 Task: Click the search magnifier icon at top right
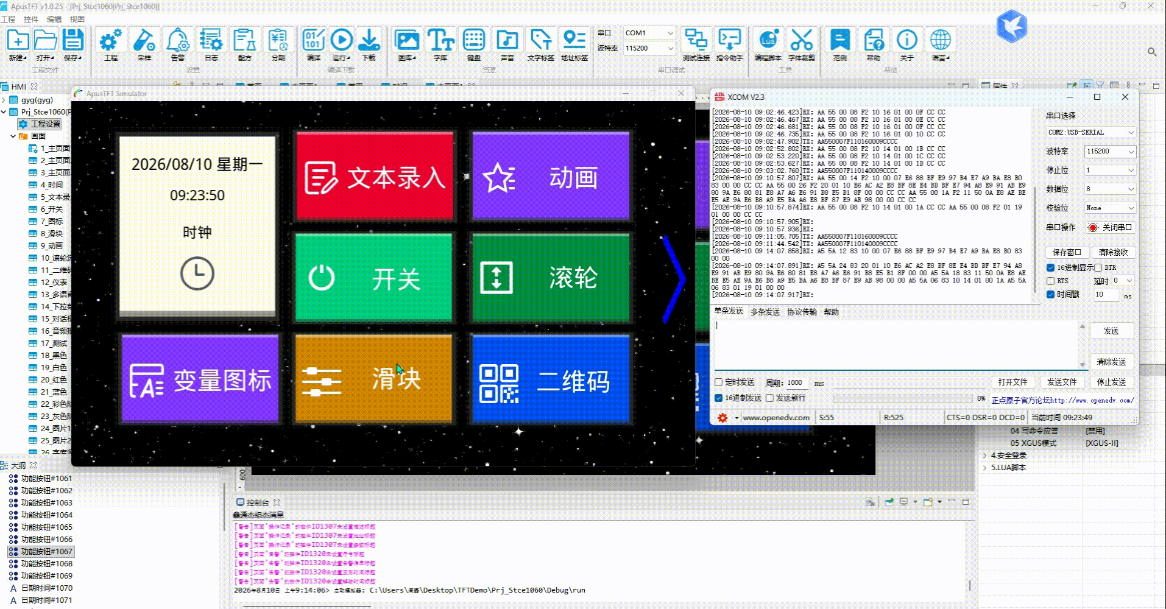(1152, 52)
